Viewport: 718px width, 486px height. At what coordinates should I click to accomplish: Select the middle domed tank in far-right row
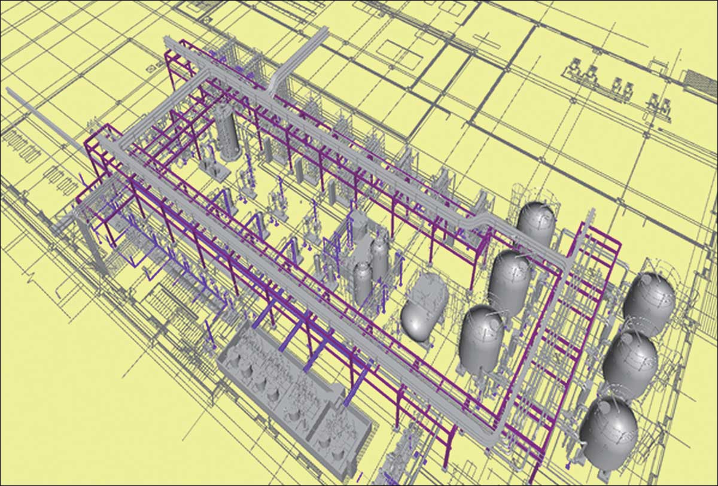[x=630, y=363]
